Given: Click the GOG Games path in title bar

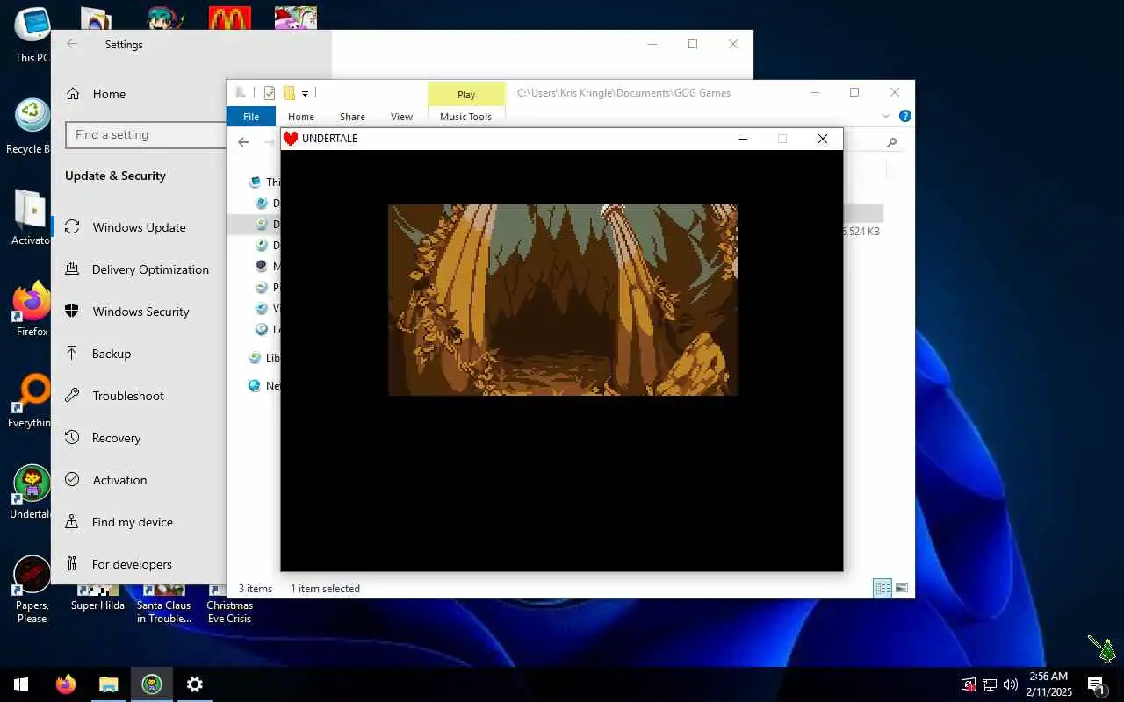Looking at the screenshot, I should click(x=623, y=93).
